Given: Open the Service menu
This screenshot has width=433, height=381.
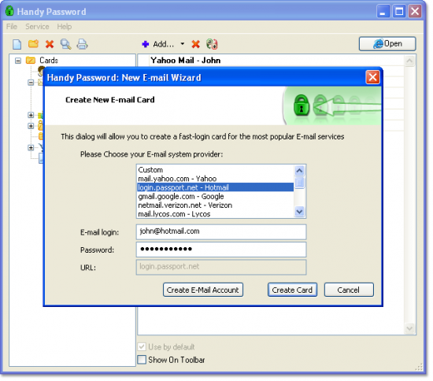Looking at the screenshot, I should click(37, 27).
